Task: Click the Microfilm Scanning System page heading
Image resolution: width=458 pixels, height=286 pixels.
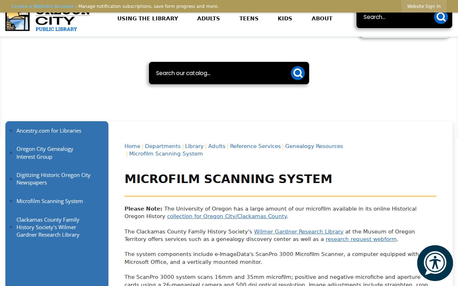Action: [x=228, y=179]
